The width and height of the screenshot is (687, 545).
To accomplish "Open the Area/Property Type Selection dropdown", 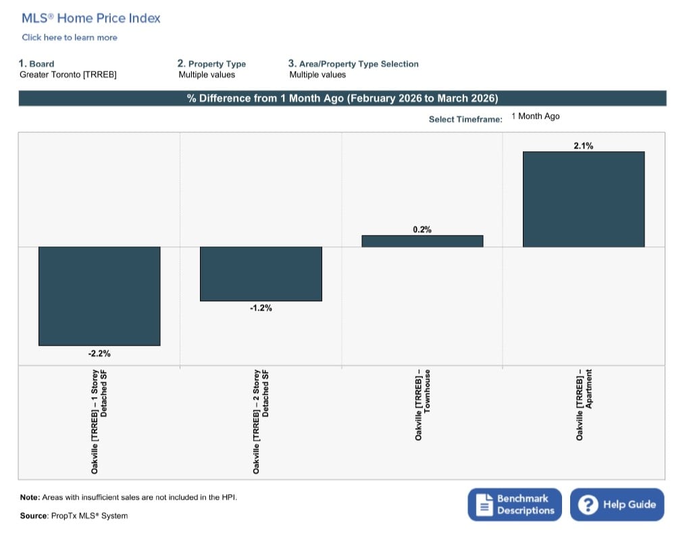I will click(x=317, y=75).
